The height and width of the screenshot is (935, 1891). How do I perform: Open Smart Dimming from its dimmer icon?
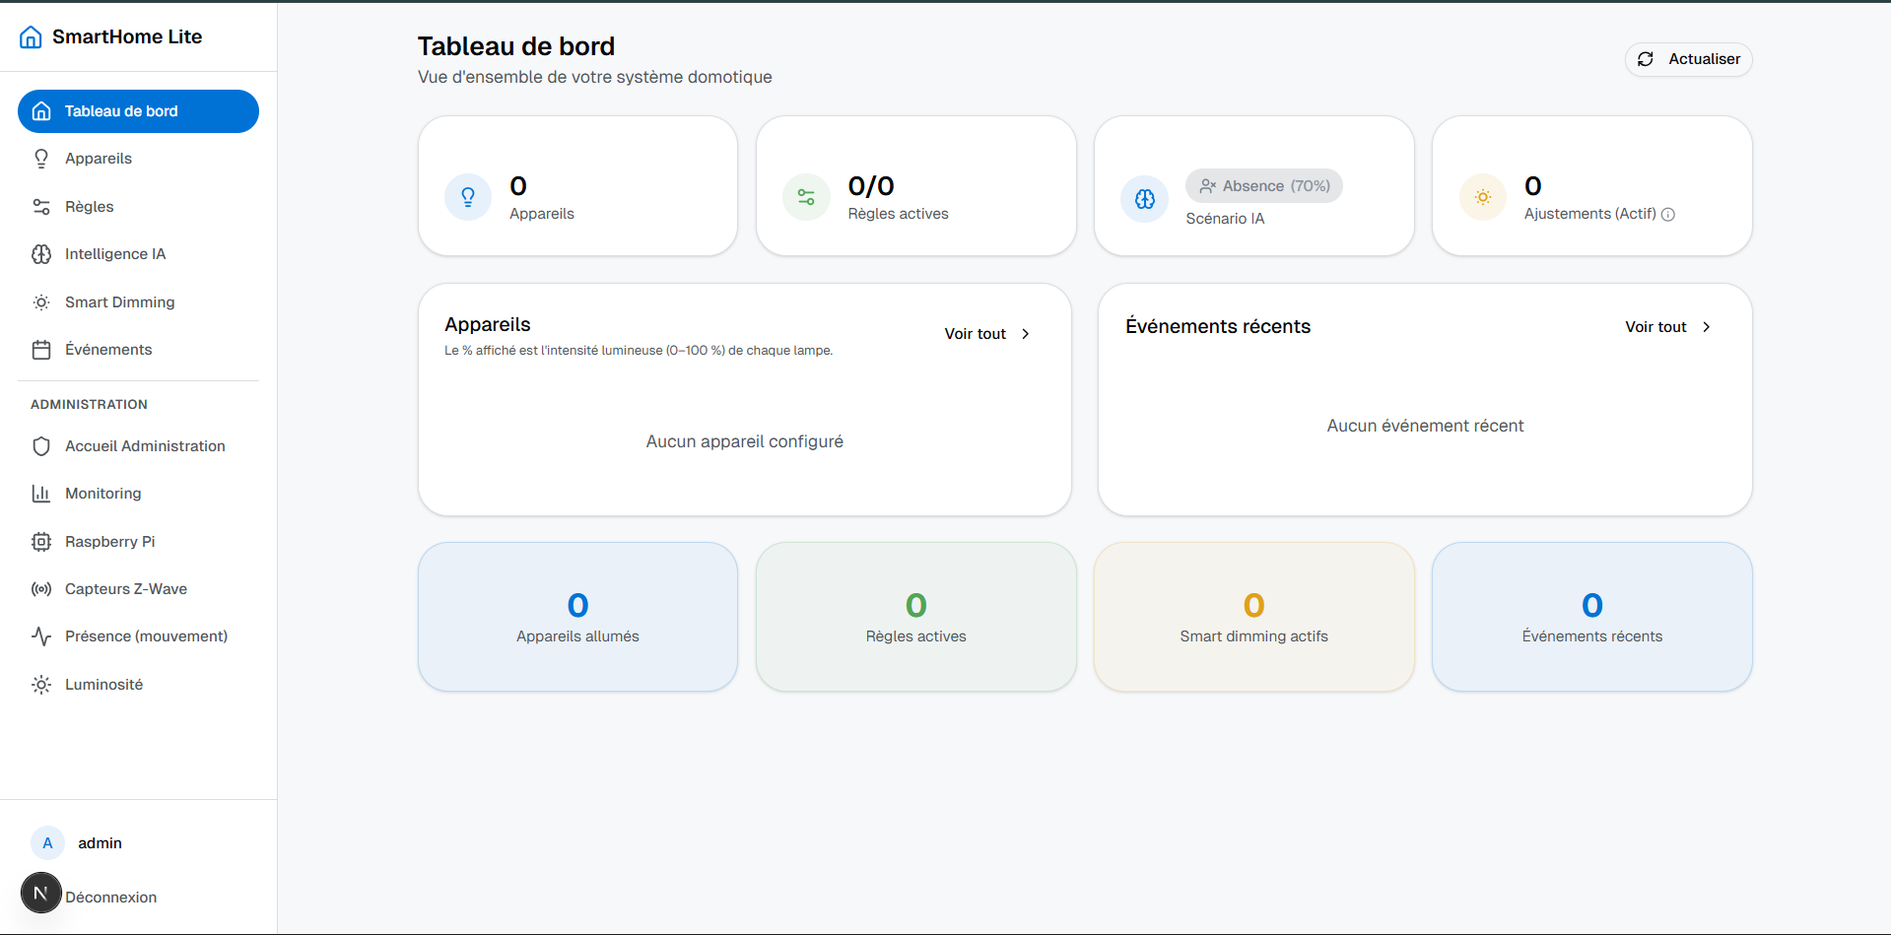(41, 301)
